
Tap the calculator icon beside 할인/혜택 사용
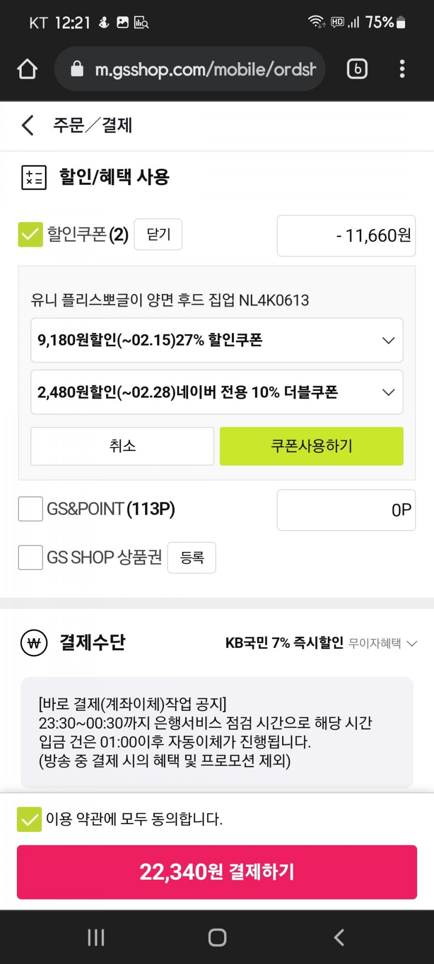(34, 177)
